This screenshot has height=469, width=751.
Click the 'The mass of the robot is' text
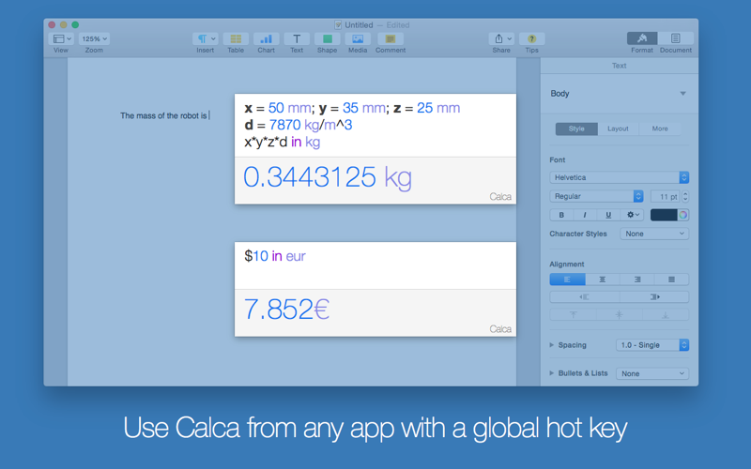[x=163, y=115]
